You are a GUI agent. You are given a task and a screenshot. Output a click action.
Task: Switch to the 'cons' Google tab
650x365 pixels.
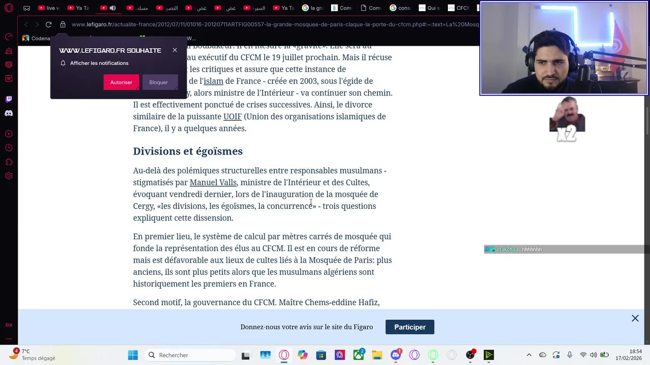pos(401,8)
